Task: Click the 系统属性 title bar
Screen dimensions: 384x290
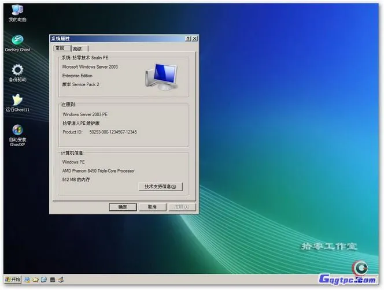Action: click(x=117, y=39)
